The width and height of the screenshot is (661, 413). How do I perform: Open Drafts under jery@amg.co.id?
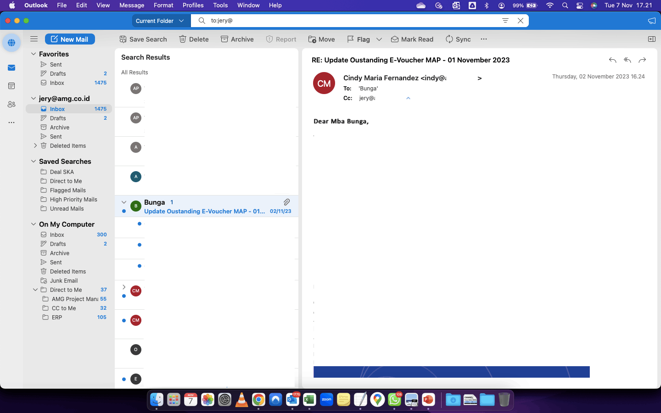click(x=69, y=118)
